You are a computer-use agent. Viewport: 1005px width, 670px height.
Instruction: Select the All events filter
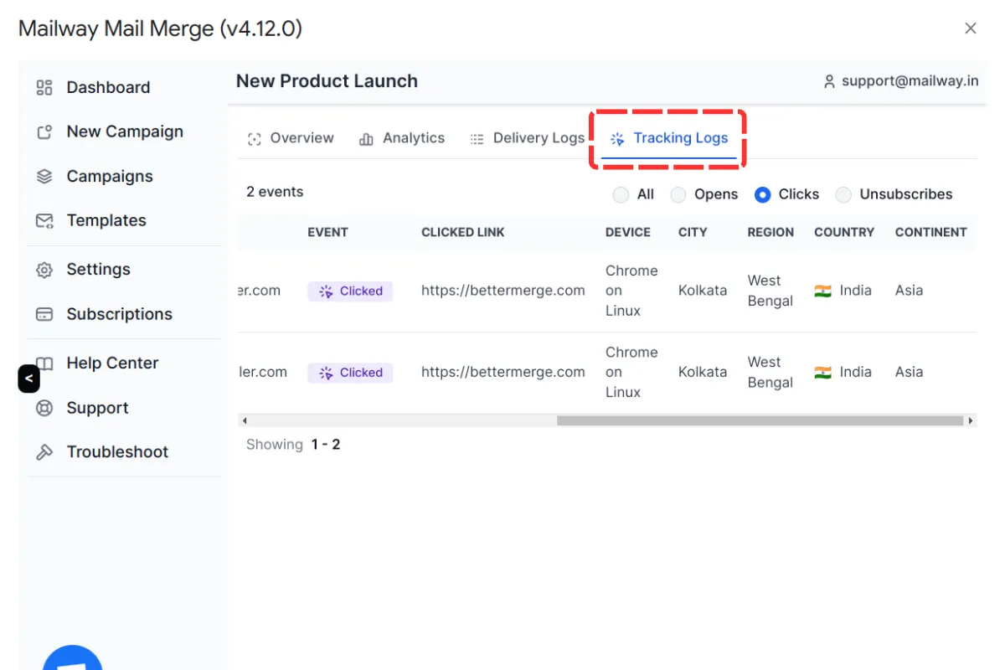tap(621, 193)
